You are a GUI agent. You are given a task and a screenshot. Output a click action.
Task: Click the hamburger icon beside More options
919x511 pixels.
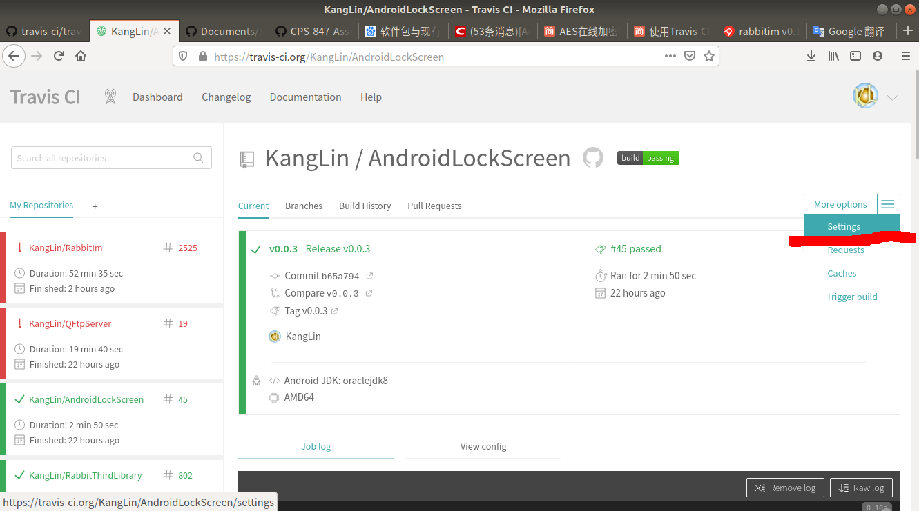tap(888, 204)
